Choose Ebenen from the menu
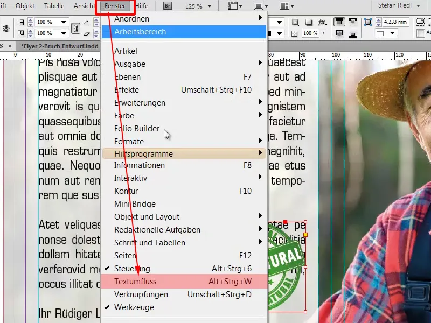The height and width of the screenshot is (323, 431). 184,77
